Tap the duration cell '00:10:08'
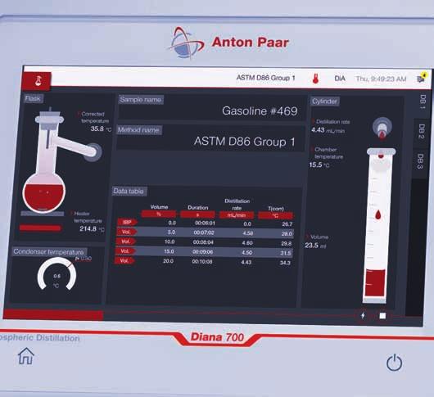Image resolution: width=434 pixels, height=397 pixels. coord(202,261)
